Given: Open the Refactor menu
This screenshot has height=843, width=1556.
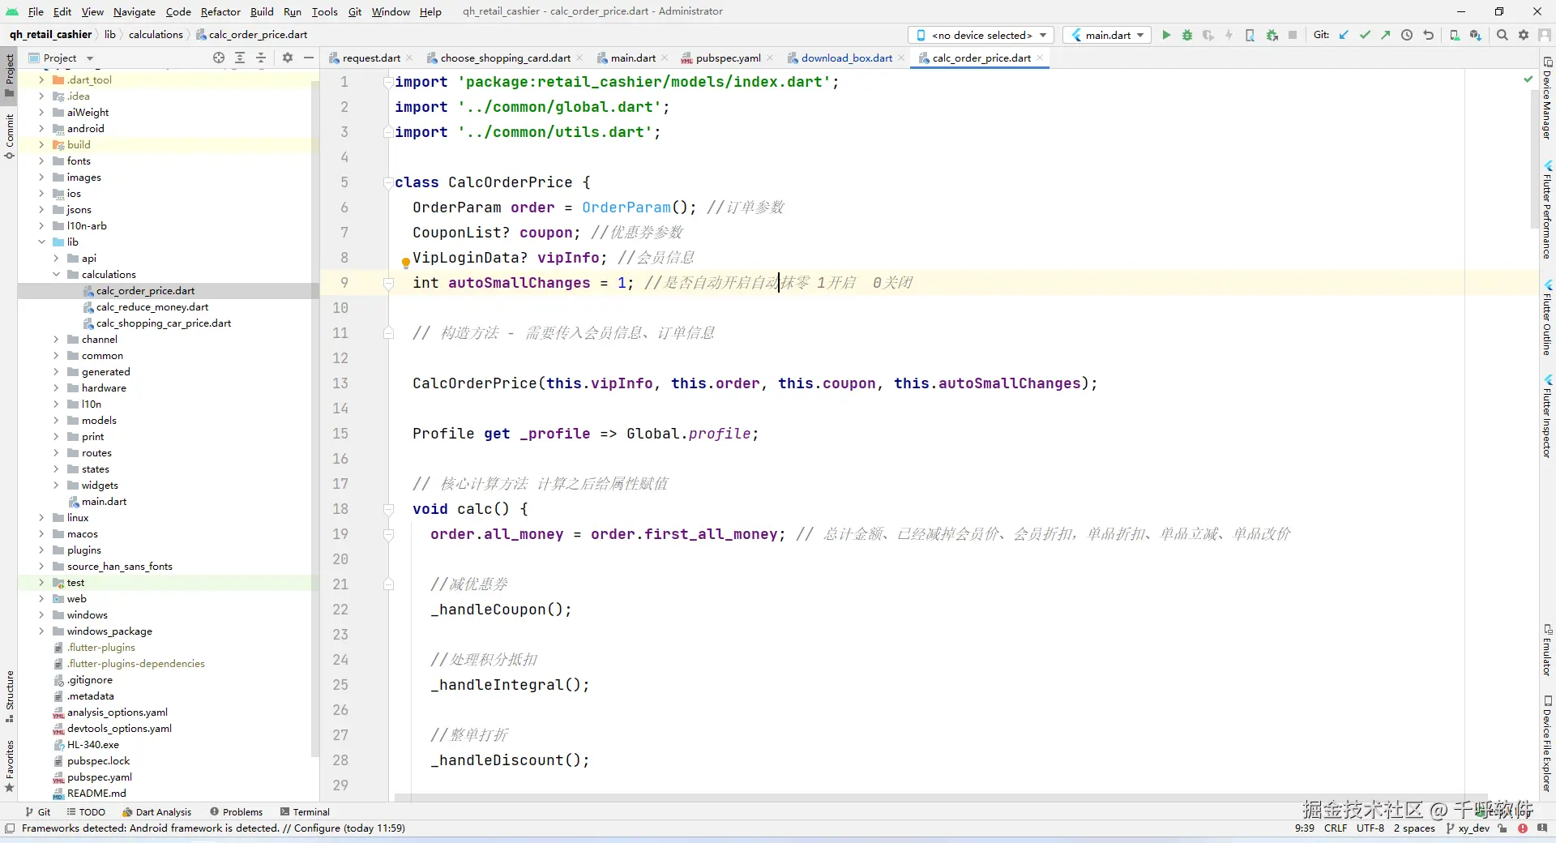Looking at the screenshot, I should point(220,11).
